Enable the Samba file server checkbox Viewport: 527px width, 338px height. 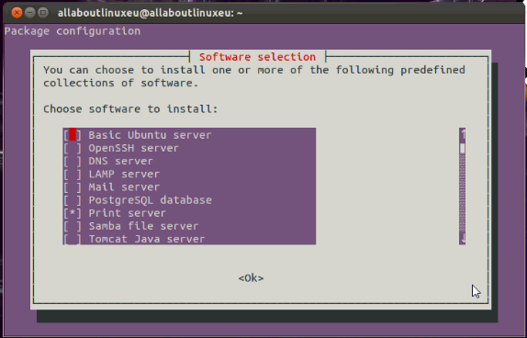[x=73, y=226]
